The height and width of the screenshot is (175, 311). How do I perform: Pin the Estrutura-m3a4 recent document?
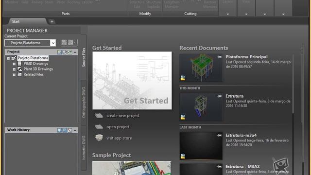[219, 135]
